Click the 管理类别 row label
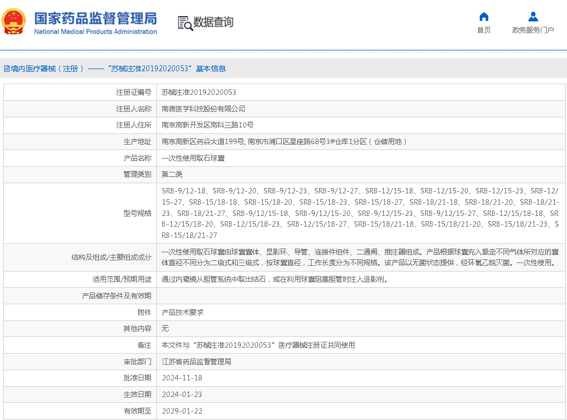This screenshot has width=567, height=420. tap(138, 174)
